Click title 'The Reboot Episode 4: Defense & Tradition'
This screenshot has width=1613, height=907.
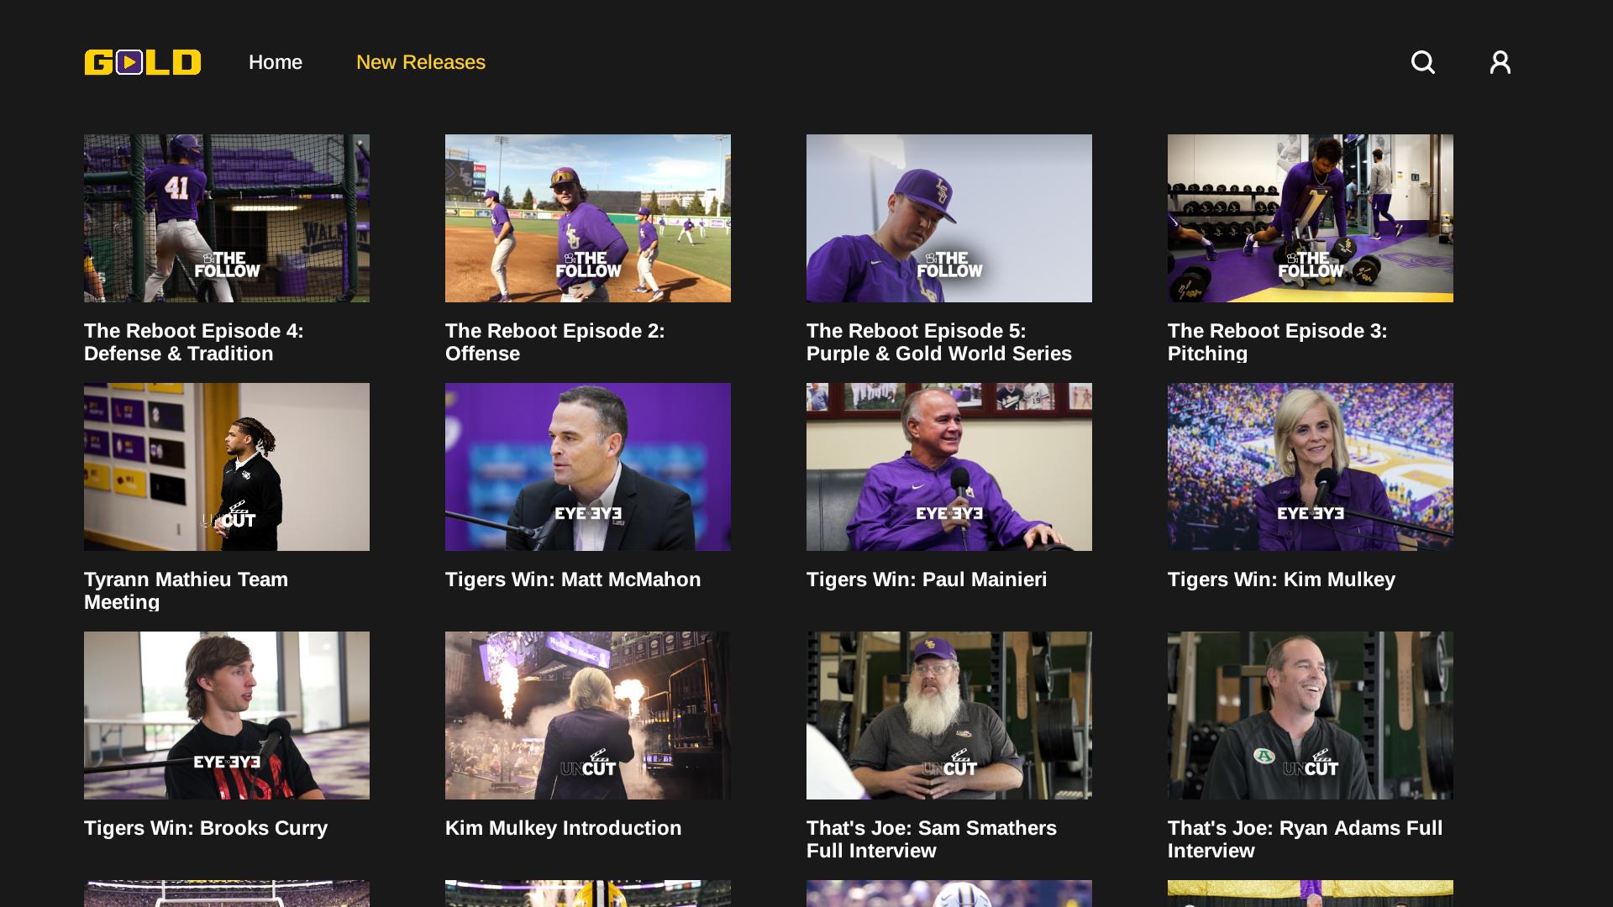(x=194, y=342)
